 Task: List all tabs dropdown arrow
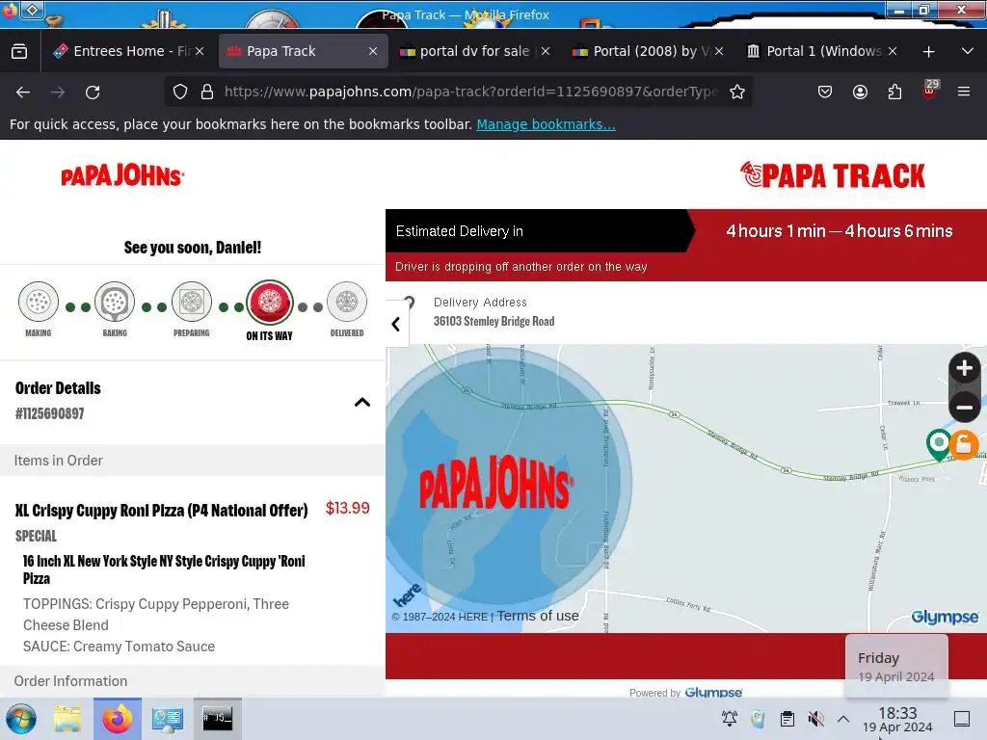pyautogui.click(x=968, y=51)
